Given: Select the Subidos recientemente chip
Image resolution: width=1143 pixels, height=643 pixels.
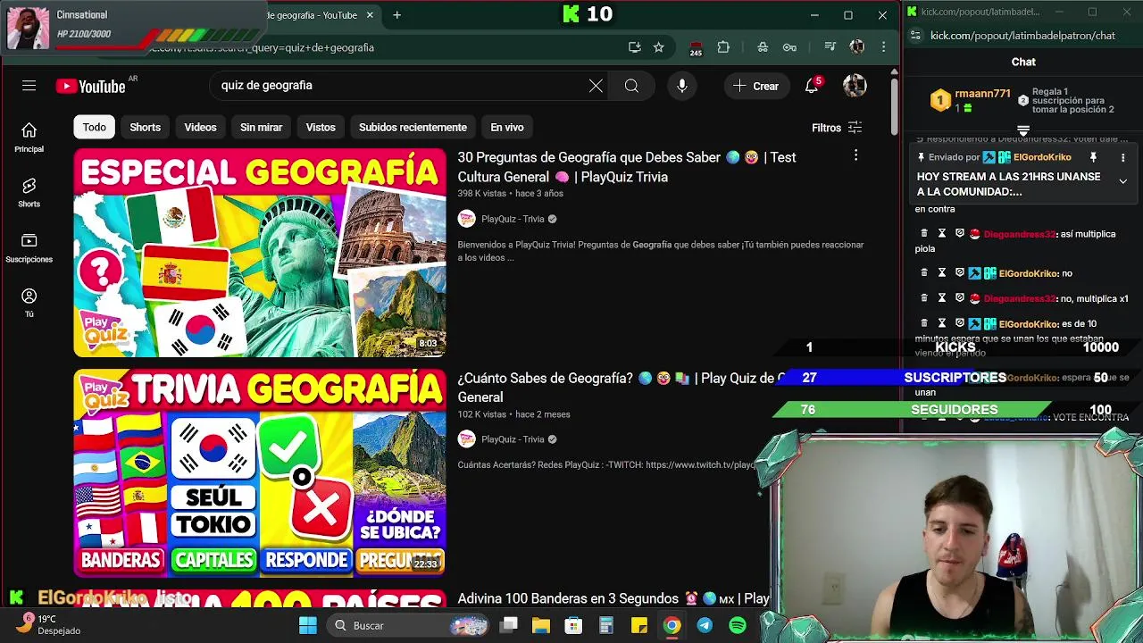Looking at the screenshot, I should coord(413,127).
